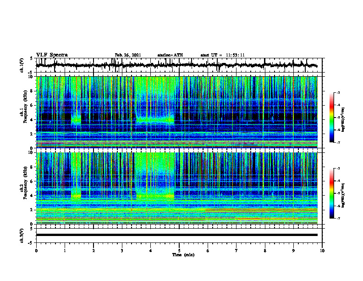Click the "-3" label on ch.1 colorbar
The height and width of the screenshot is (281, 363).
(338, 92)
